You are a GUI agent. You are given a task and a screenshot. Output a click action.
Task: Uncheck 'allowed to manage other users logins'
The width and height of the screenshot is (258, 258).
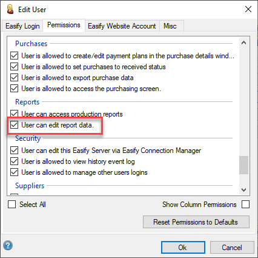[x=14, y=172]
